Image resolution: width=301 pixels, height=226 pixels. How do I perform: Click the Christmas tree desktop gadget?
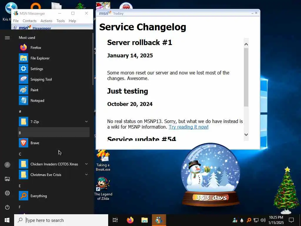pyautogui.click(x=286, y=190)
